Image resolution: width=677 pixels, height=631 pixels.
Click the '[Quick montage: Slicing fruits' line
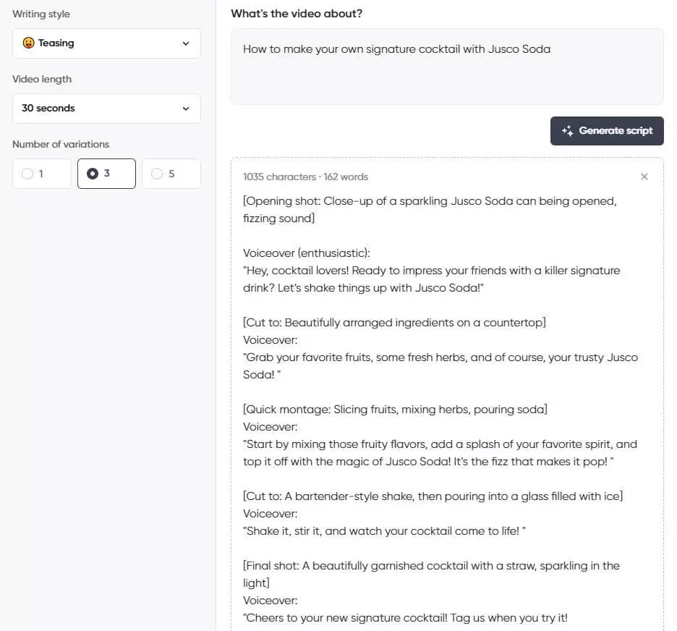395,410
